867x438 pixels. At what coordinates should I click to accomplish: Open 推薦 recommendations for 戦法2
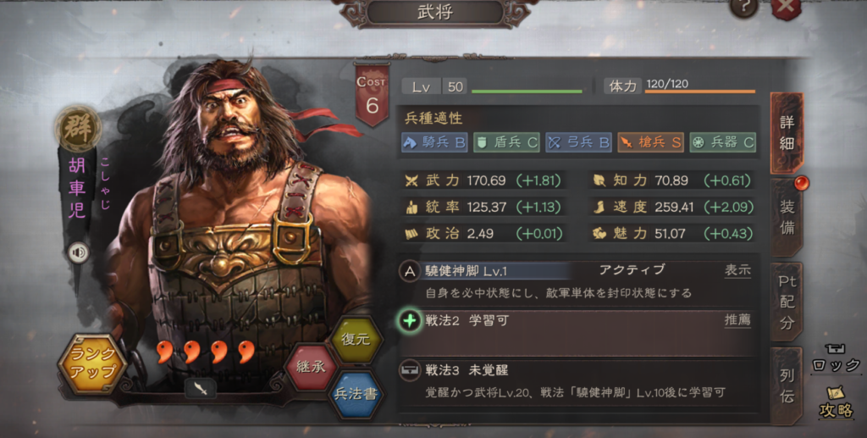point(737,319)
